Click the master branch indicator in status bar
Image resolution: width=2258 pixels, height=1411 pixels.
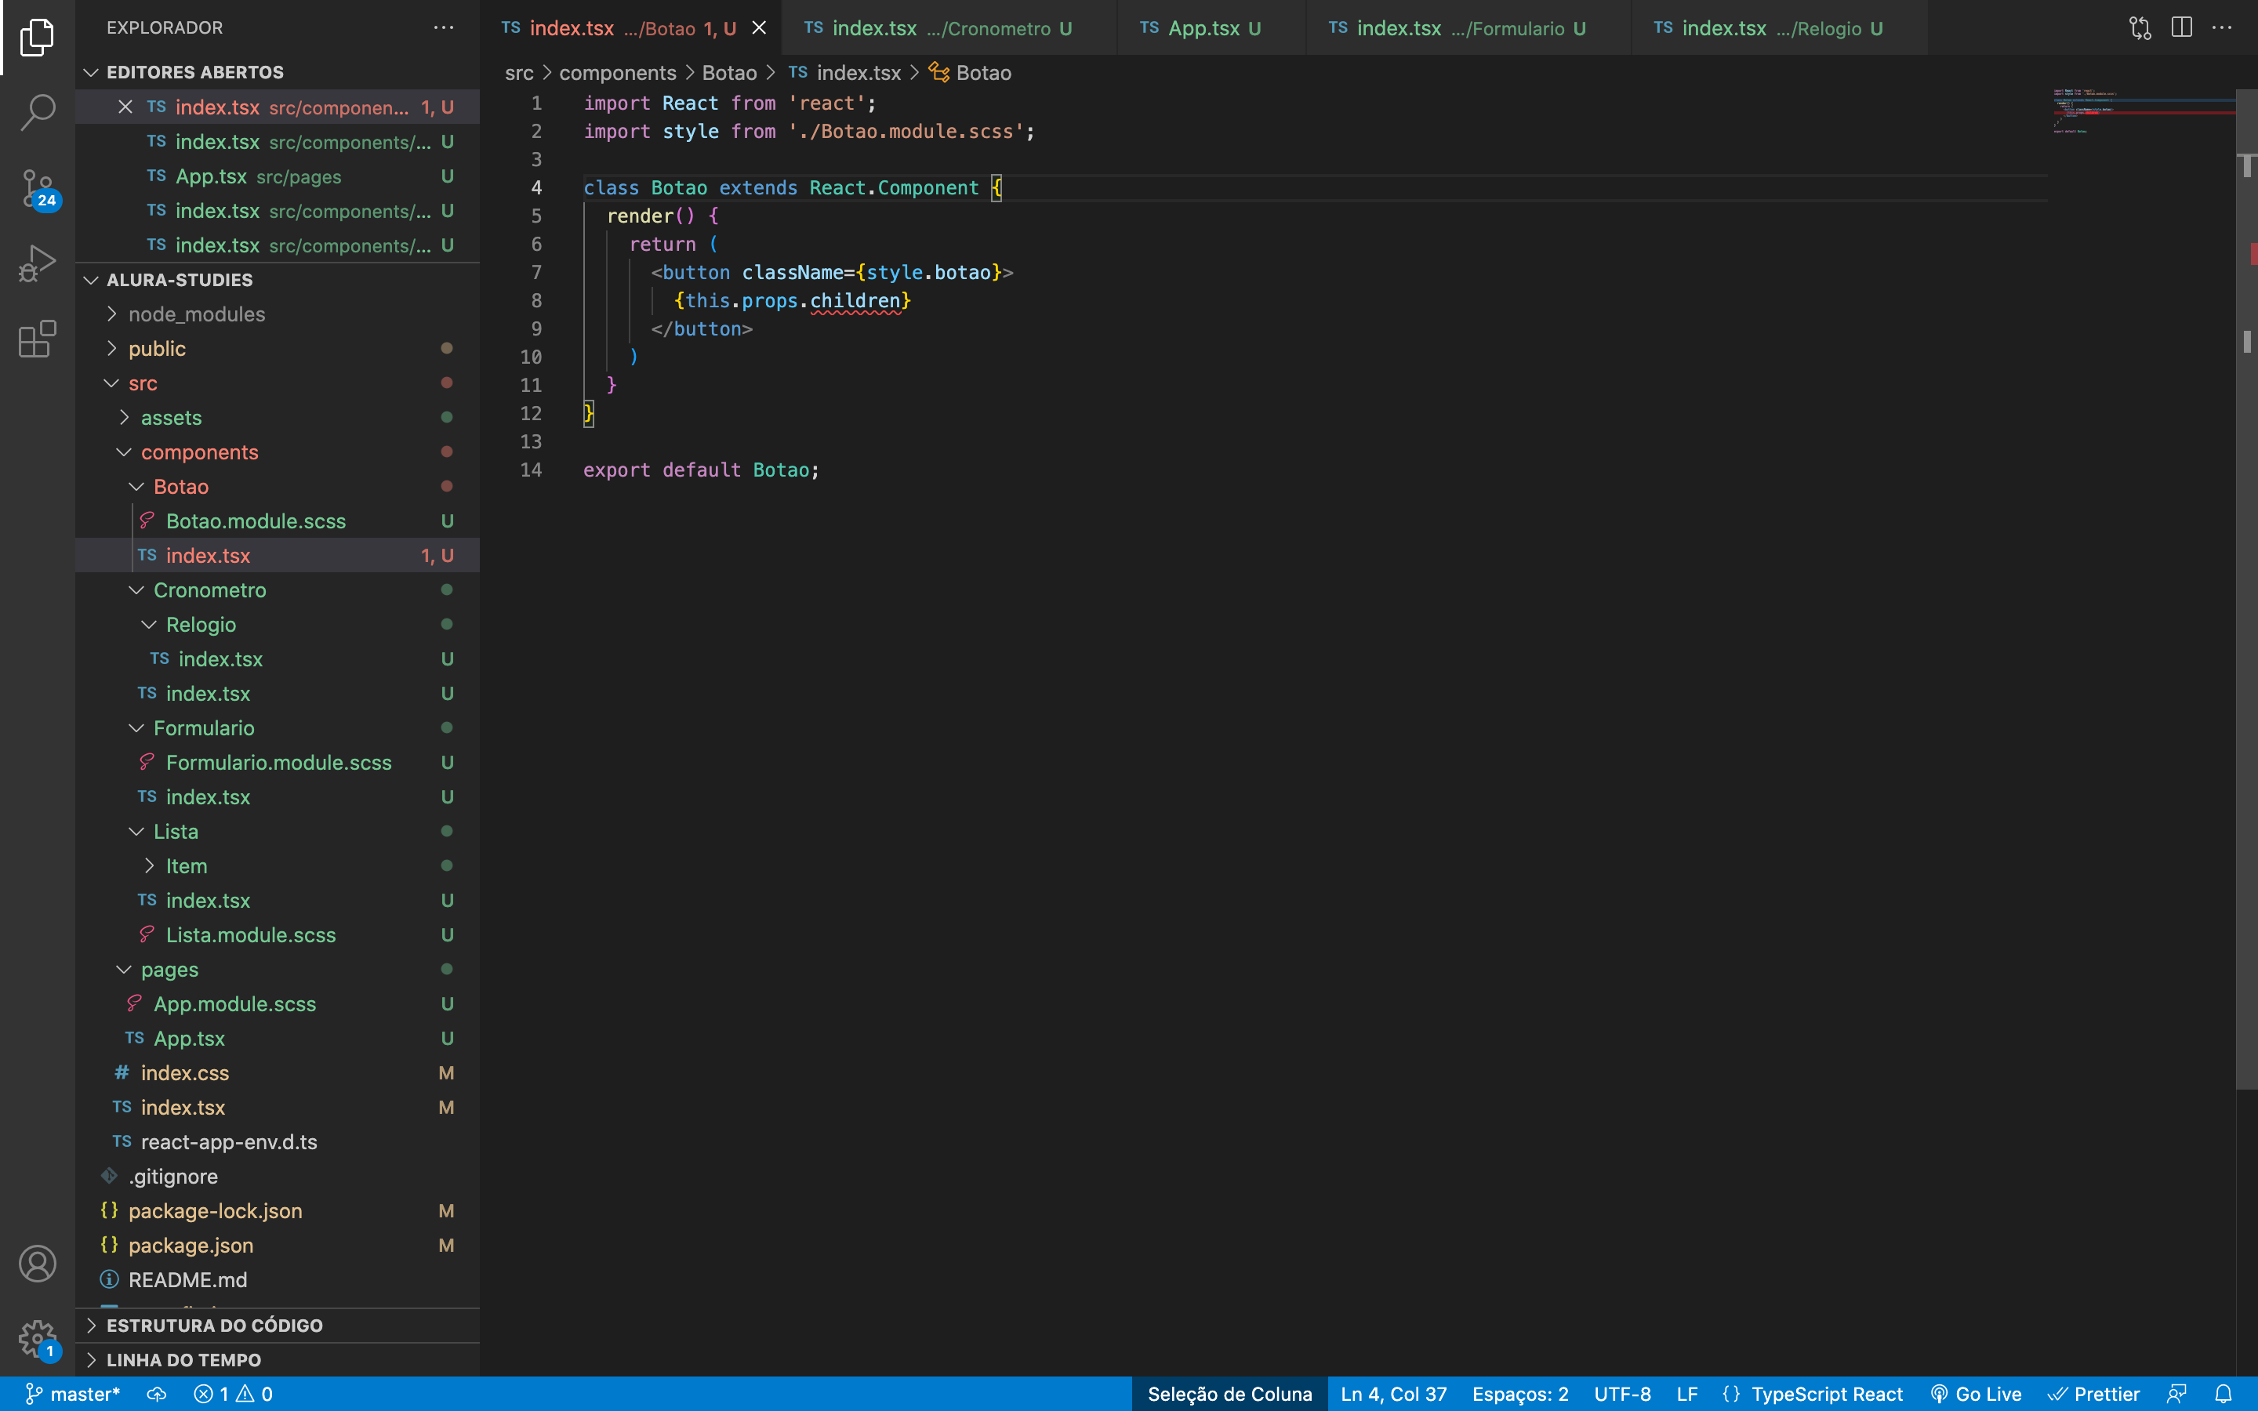tap(73, 1395)
